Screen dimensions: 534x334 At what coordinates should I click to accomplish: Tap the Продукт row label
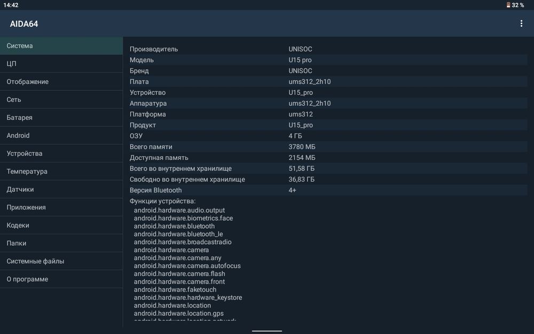[x=143, y=125]
